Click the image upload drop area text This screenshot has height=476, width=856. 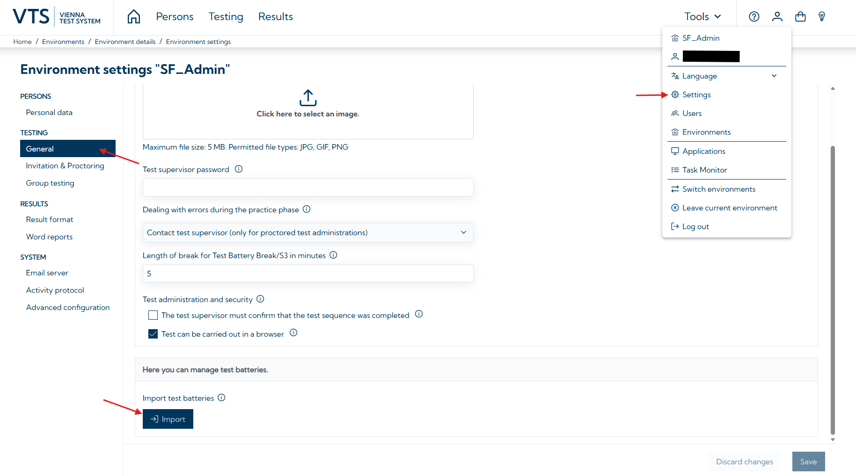coord(308,114)
